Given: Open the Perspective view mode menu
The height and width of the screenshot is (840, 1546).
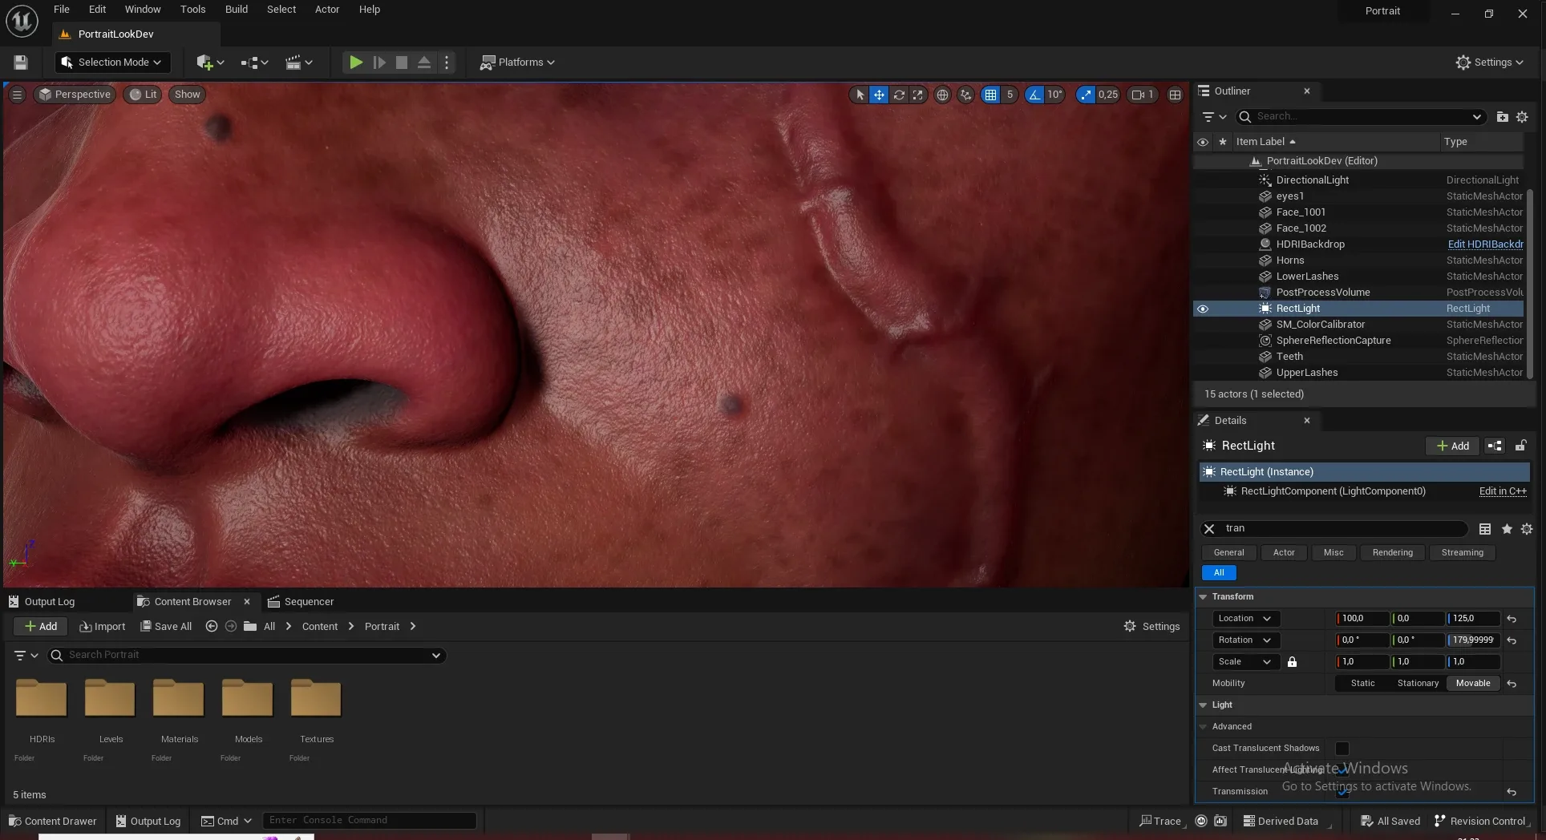Looking at the screenshot, I should pyautogui.click(x=75, y=95).
